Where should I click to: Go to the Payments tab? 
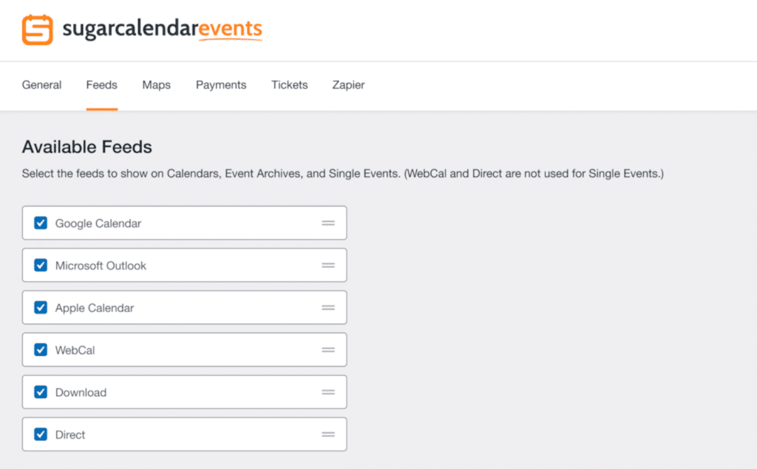pos(221,85)
